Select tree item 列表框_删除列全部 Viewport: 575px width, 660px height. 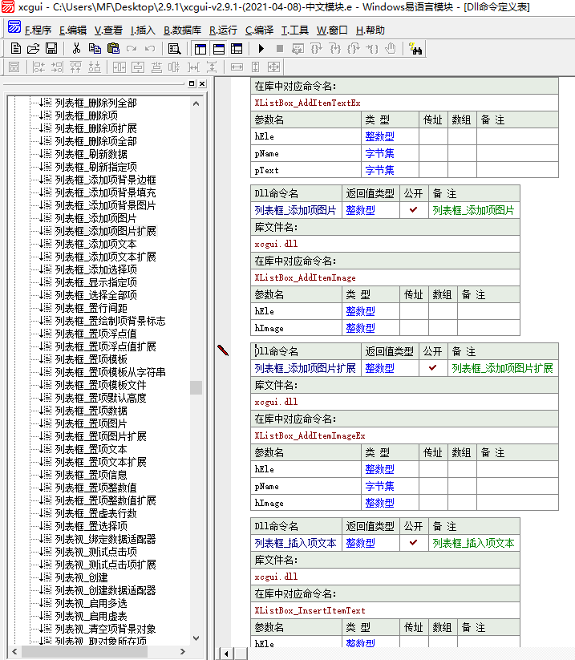tap(96, 103)
